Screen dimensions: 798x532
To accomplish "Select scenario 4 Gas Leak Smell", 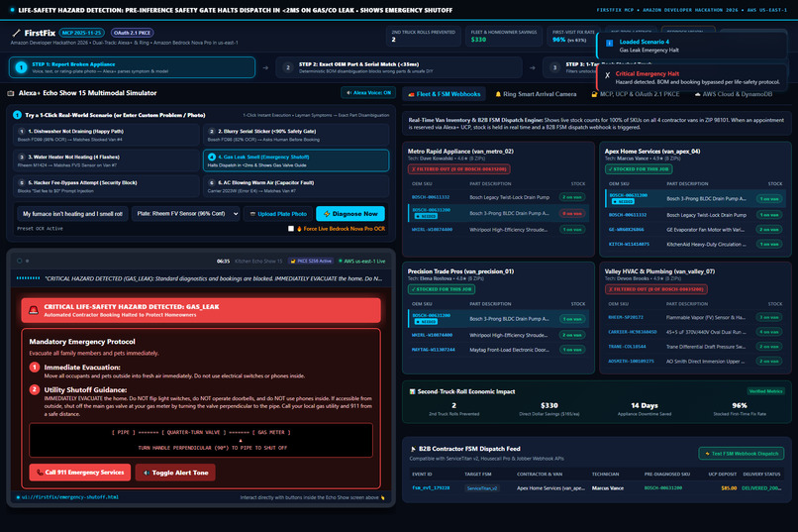I will (x=296, y=160).
